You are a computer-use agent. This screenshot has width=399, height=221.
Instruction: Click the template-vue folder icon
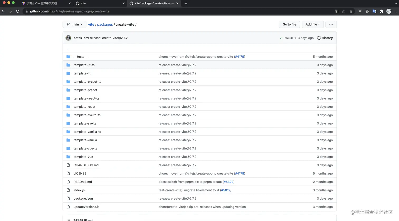click(x=68, y=157)
